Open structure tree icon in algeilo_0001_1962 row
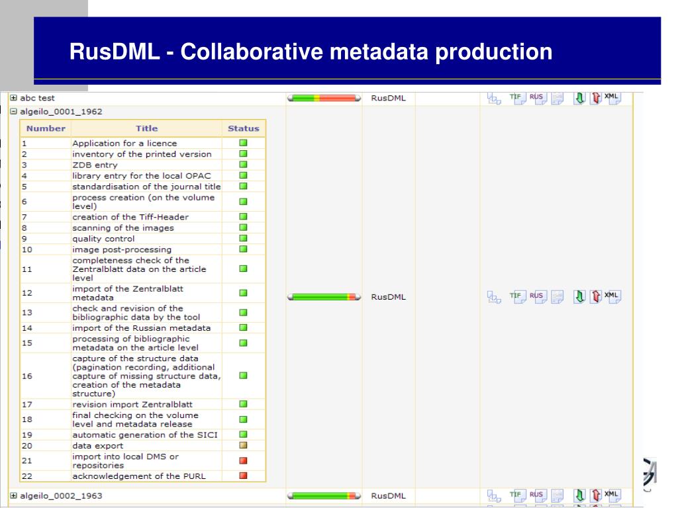Image resolution: width=678 pixels, height=508 pixels. coord(494,297)
